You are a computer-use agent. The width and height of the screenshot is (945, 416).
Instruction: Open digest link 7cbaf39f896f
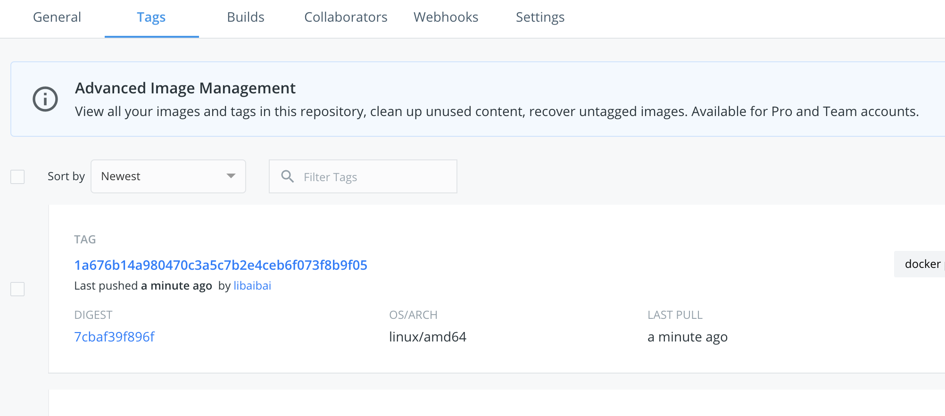114,337
